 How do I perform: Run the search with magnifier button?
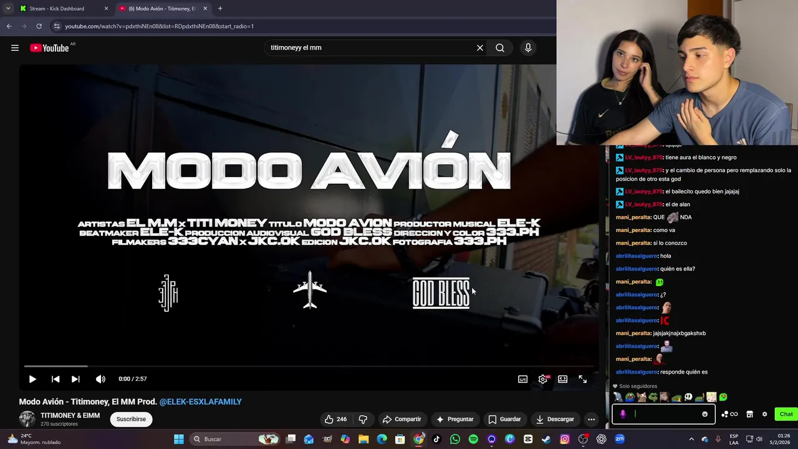(500, 47)
